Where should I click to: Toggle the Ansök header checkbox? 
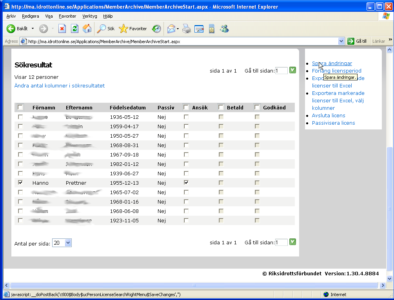click(186, 107)
